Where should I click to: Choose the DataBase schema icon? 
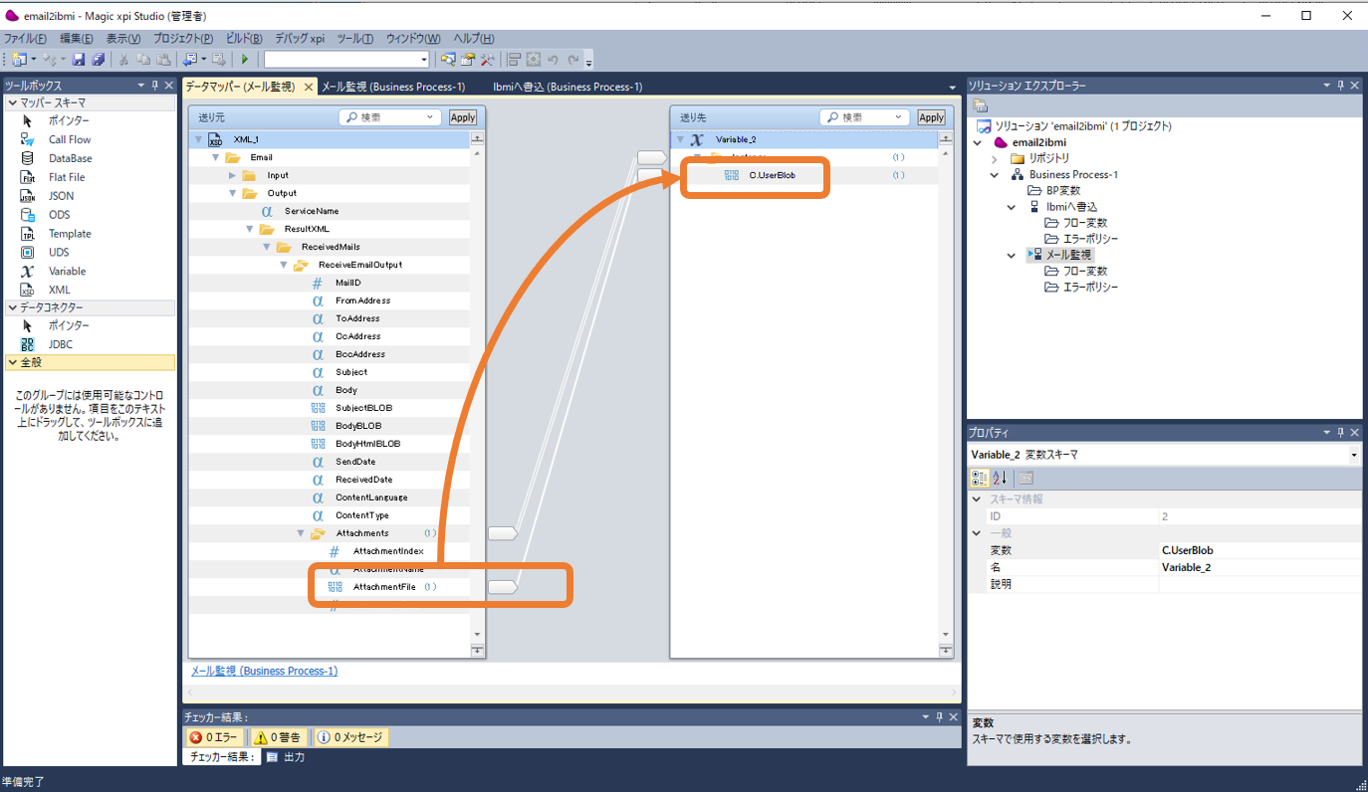[x=29, y=158]
